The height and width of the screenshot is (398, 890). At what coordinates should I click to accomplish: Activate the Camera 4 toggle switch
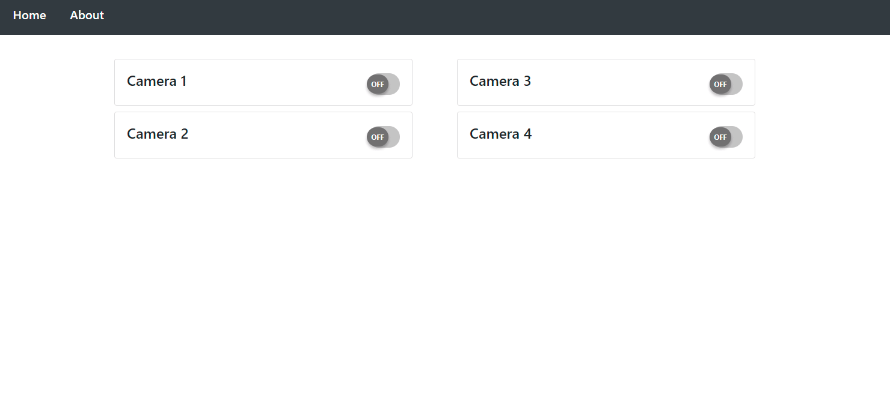(726, 137)
